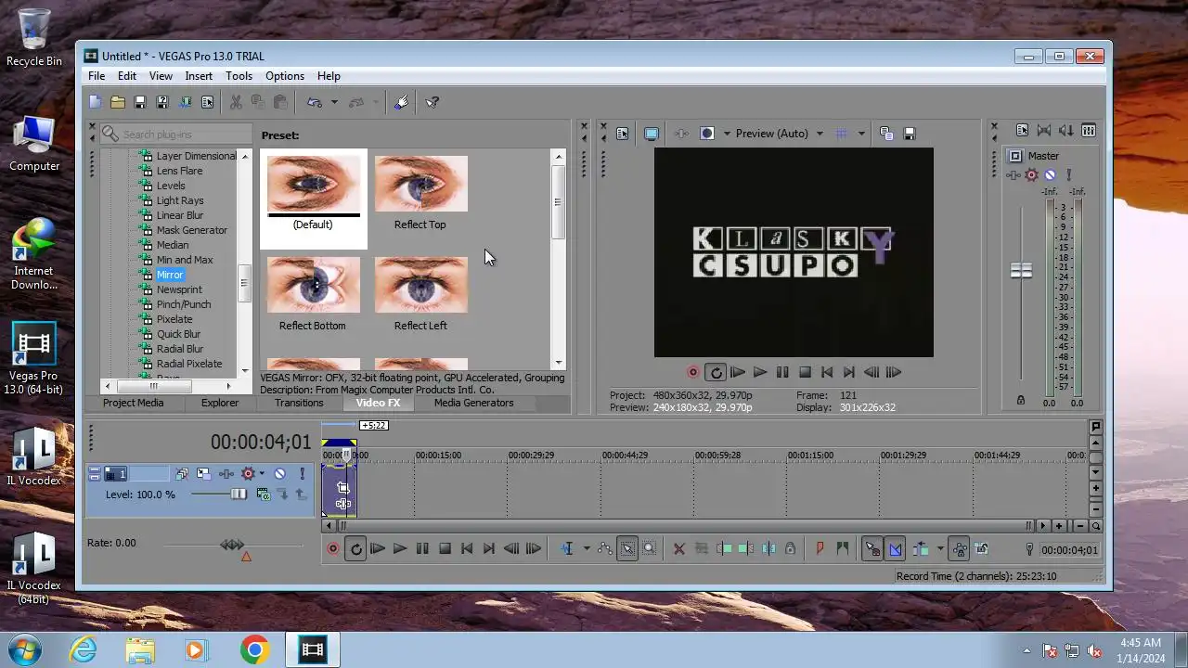1188x668 pixels.
Task: Click the track 1 Level slider handle
Action: (239, 495)
